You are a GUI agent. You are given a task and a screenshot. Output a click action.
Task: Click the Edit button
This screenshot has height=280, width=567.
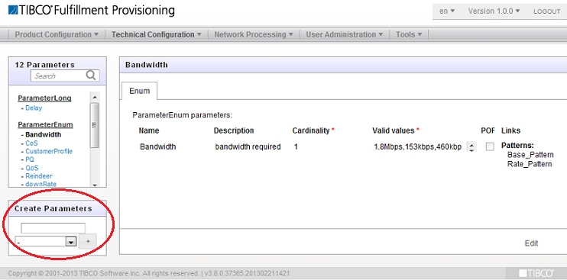point(531,243)
